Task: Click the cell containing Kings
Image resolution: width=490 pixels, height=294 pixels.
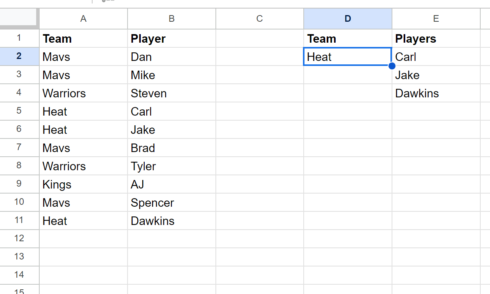Action: pos(83,184)
